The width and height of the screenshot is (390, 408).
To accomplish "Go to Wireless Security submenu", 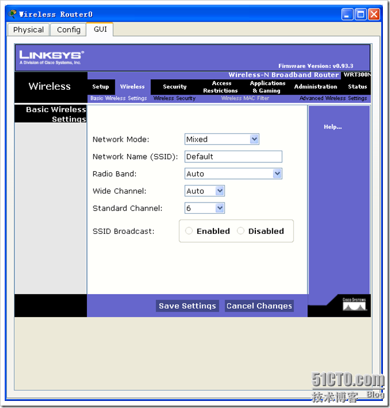I will click(174, 98).
